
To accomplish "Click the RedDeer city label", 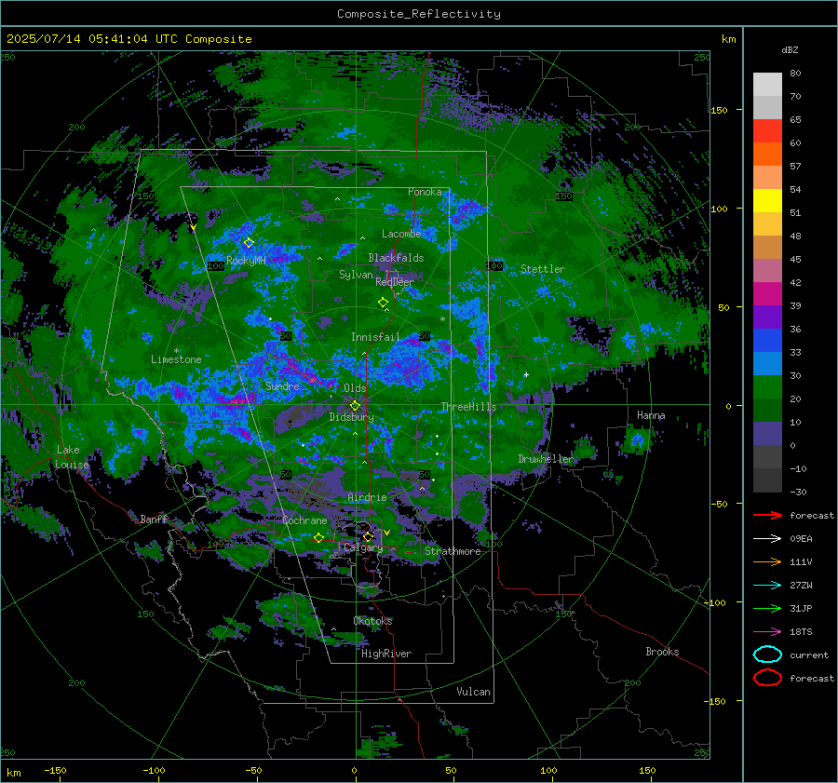I will 395,282.
